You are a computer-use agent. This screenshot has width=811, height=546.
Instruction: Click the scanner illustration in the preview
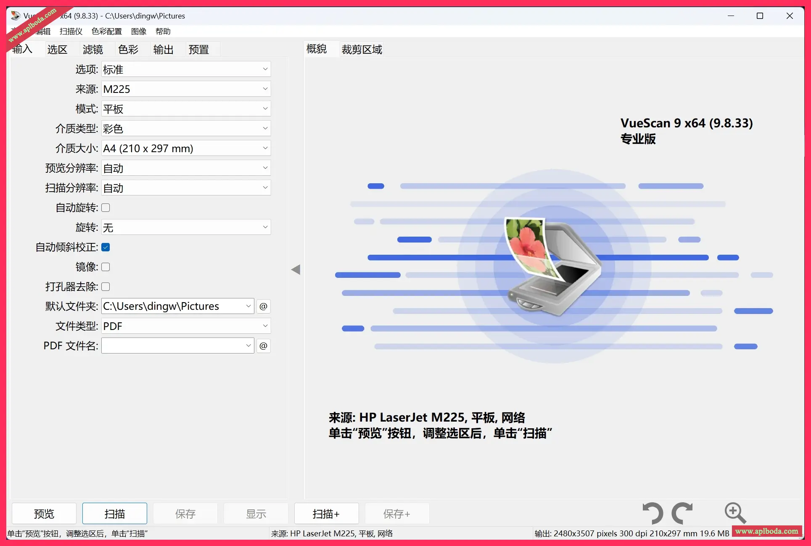click(554, 266)
